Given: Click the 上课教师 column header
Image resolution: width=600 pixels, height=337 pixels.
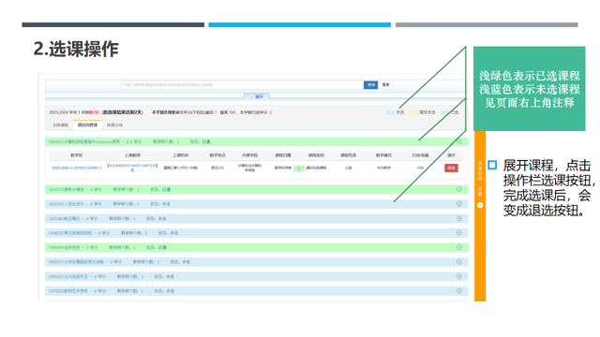Looking at the screenshot, I should pos(132,155).
